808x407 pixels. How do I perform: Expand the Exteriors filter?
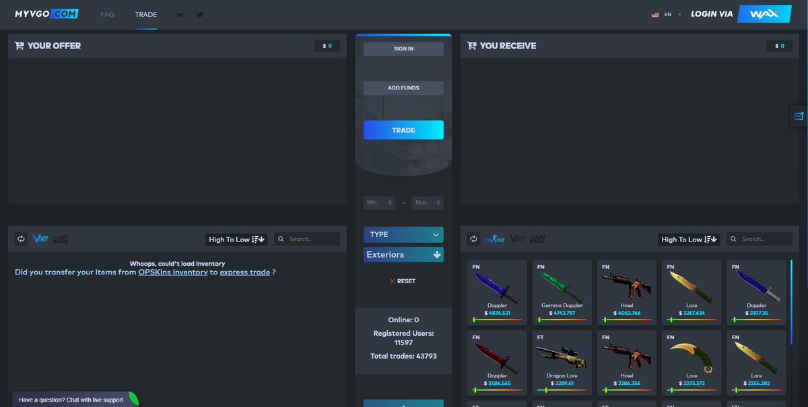pyautogui.click(x=403, y=254)
